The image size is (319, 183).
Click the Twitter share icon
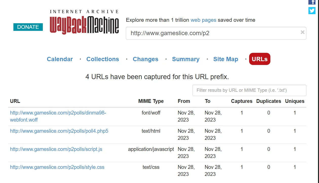(x=312, y=11)
